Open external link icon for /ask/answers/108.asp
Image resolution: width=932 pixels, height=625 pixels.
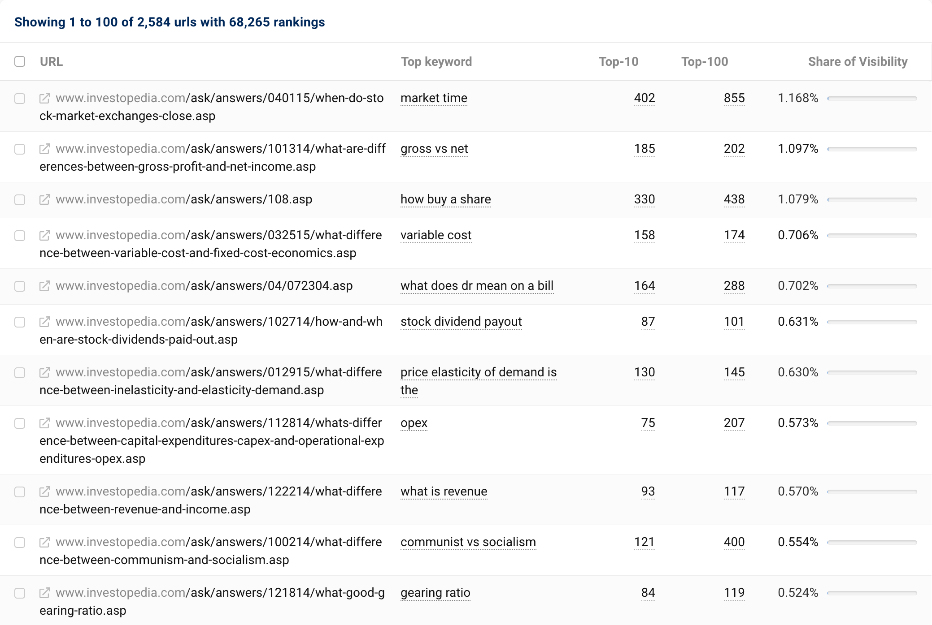click(44, 199)
